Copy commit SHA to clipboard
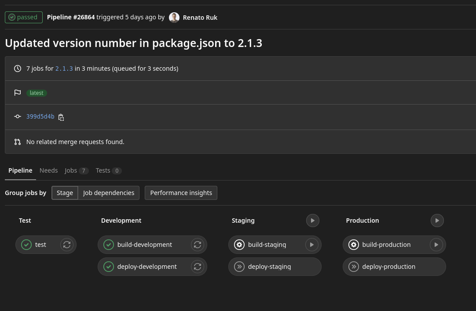The width and height of the screenshot is (476, 311). (61, 117)
